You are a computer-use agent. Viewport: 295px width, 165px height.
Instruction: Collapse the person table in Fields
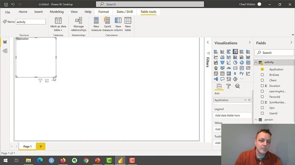[x=256, y=120]
